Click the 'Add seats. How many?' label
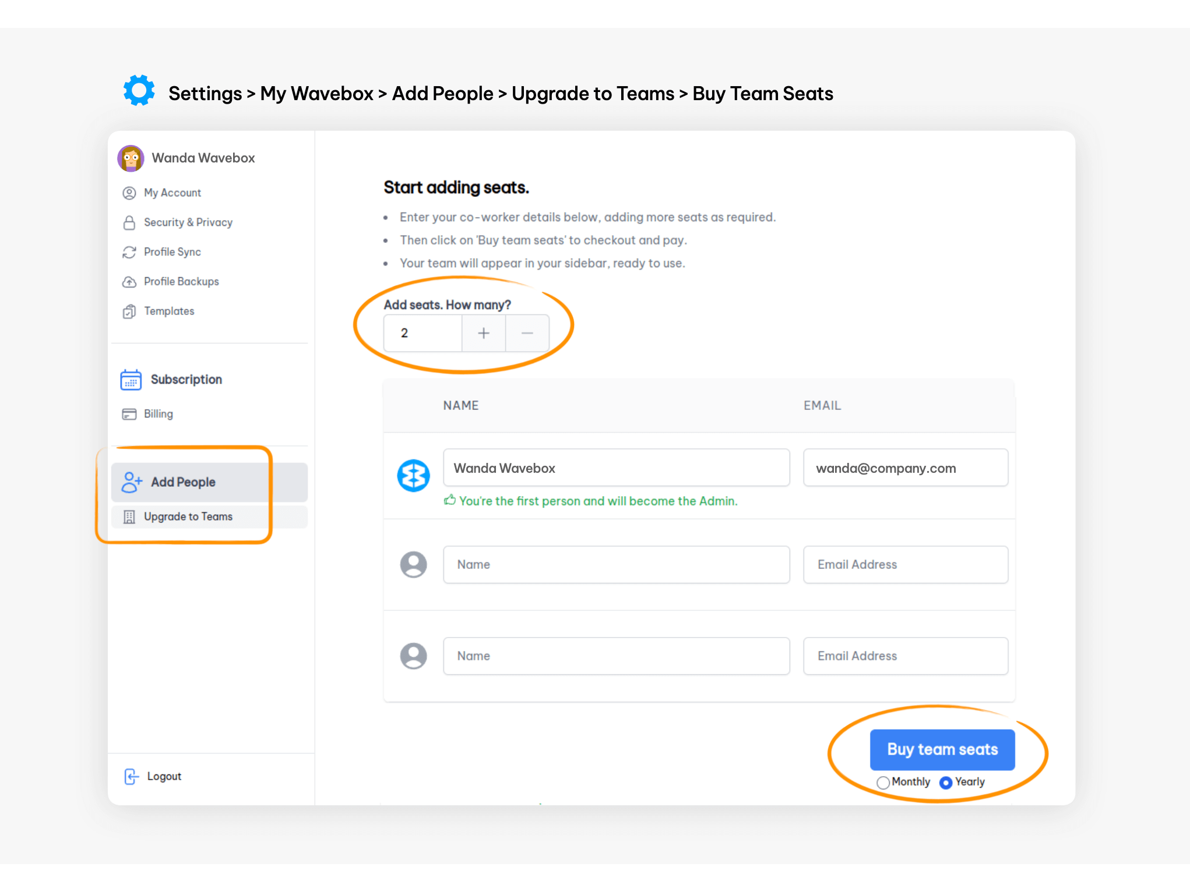This screenshot has height=892, width=1190. coord(448,305)
